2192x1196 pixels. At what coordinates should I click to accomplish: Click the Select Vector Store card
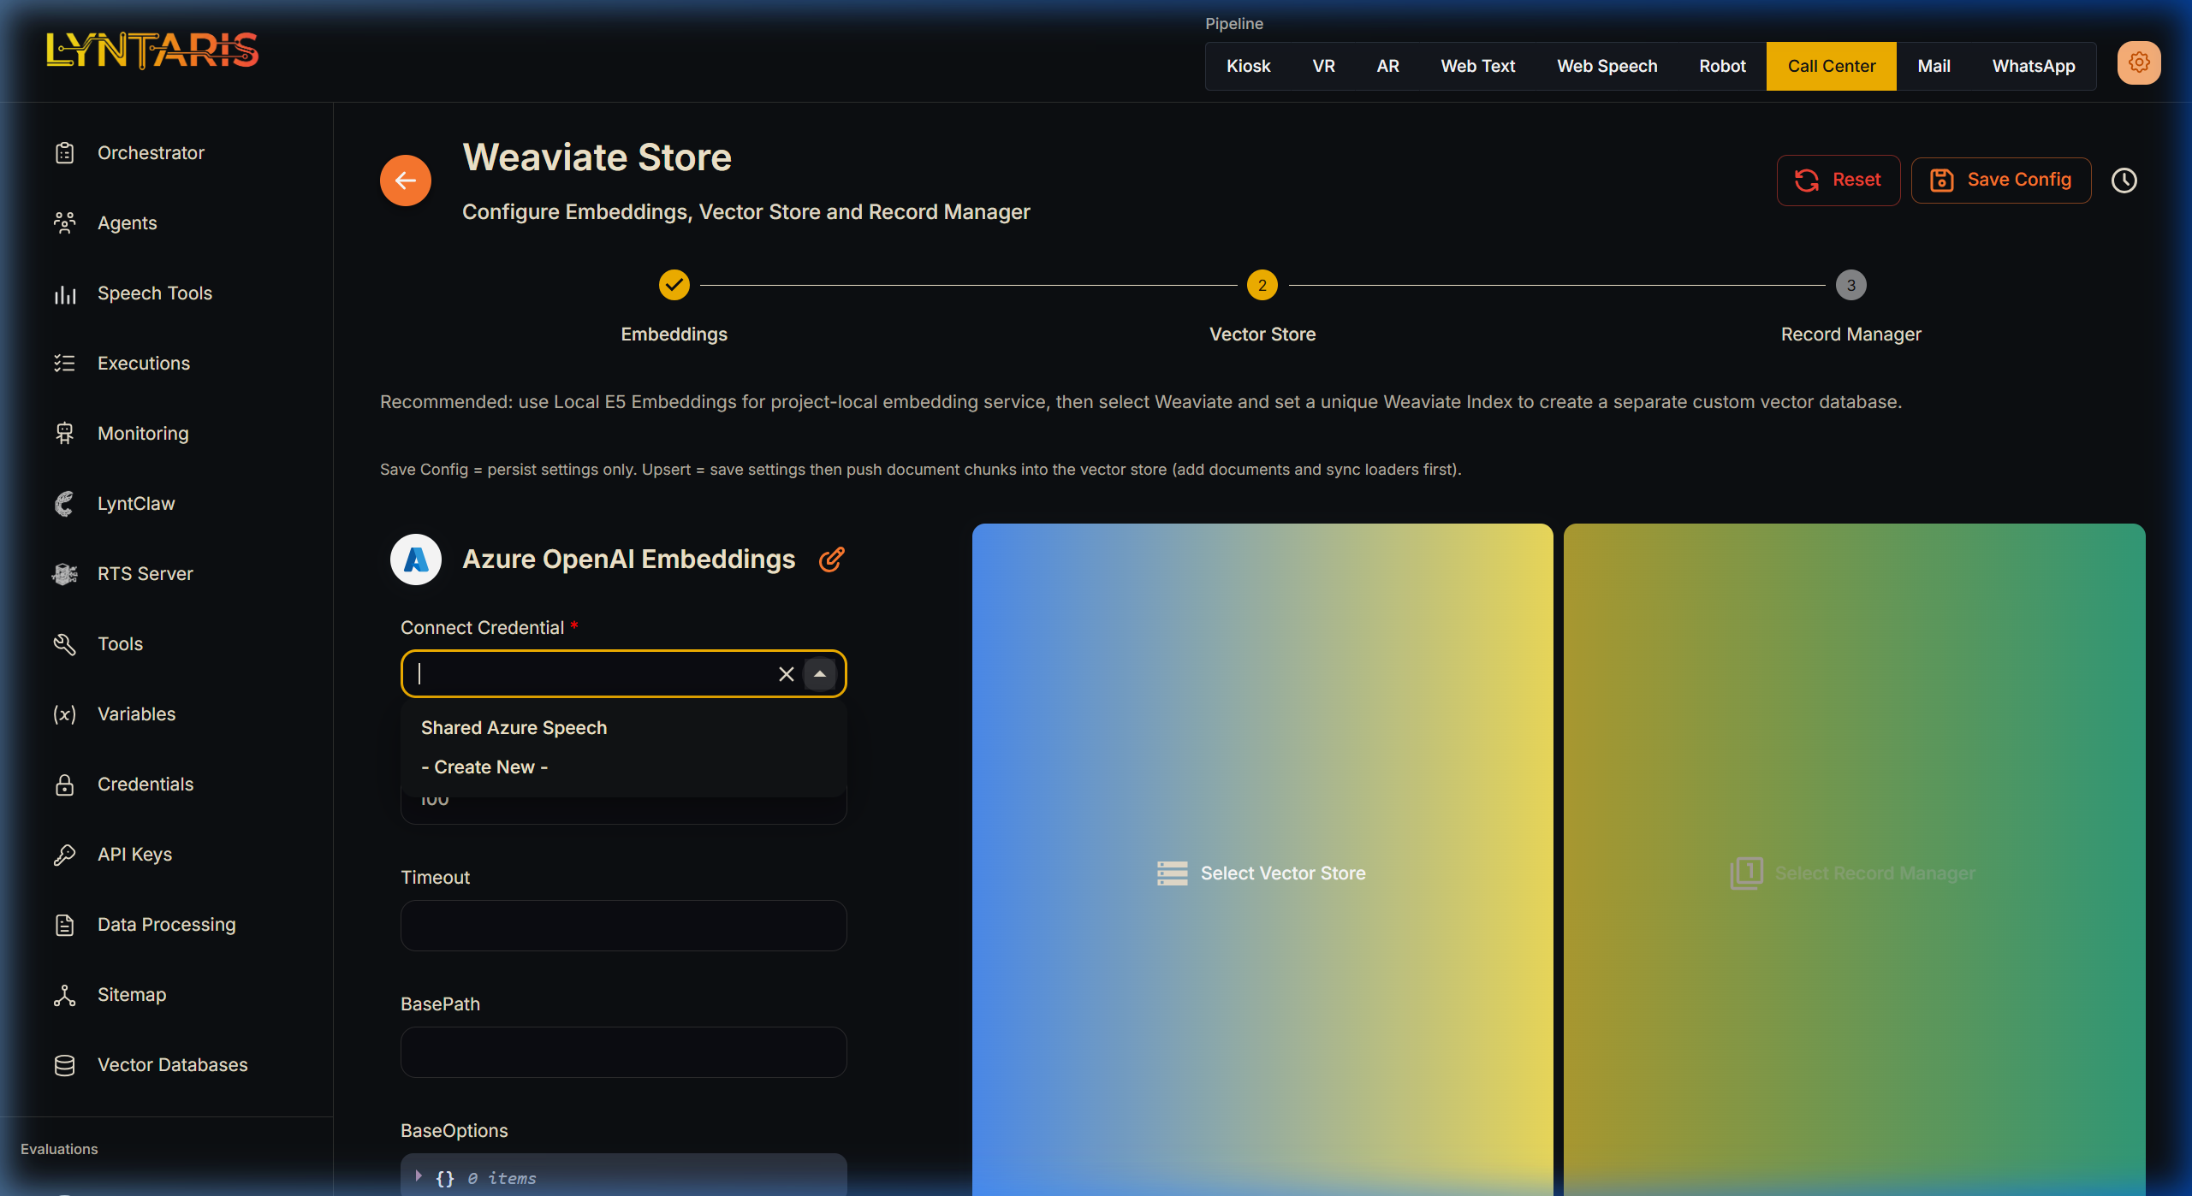click(x=1262, y=859)
